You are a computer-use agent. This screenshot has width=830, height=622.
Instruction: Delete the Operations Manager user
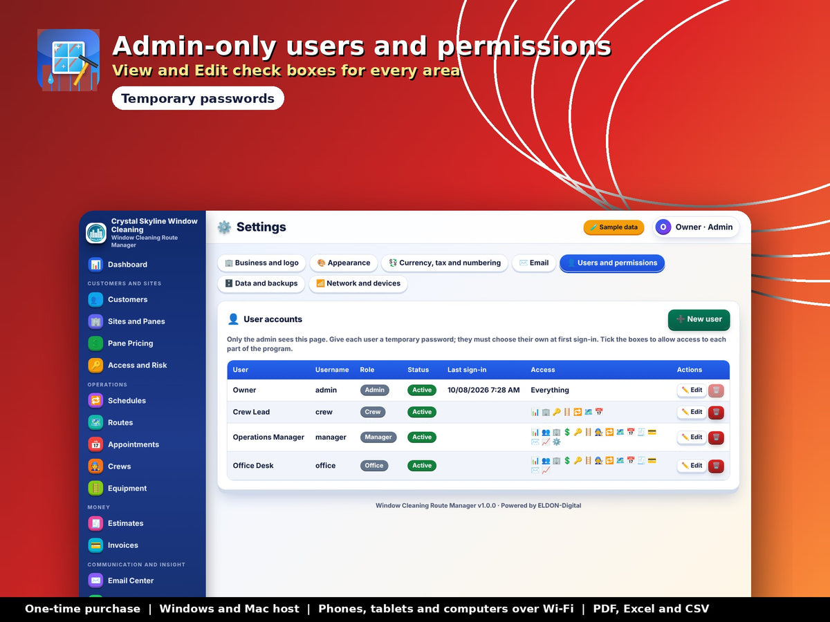(716, 437)
